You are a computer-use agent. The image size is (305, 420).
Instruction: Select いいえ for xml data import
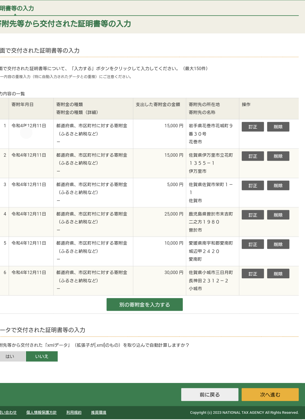click(42, 356)
